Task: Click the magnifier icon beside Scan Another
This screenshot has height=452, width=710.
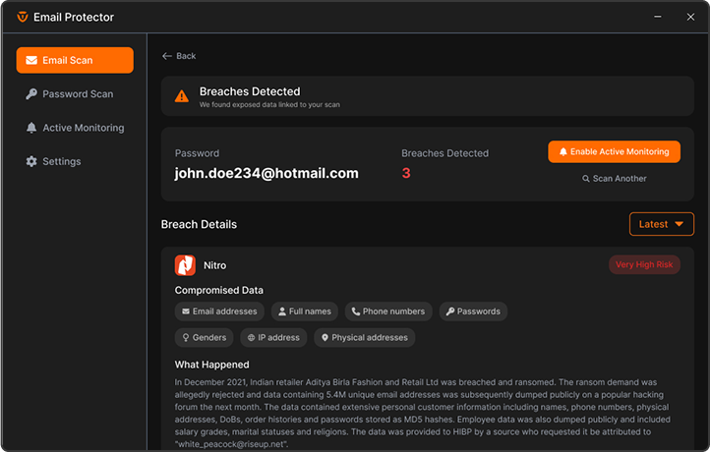Action: point(586,179)
